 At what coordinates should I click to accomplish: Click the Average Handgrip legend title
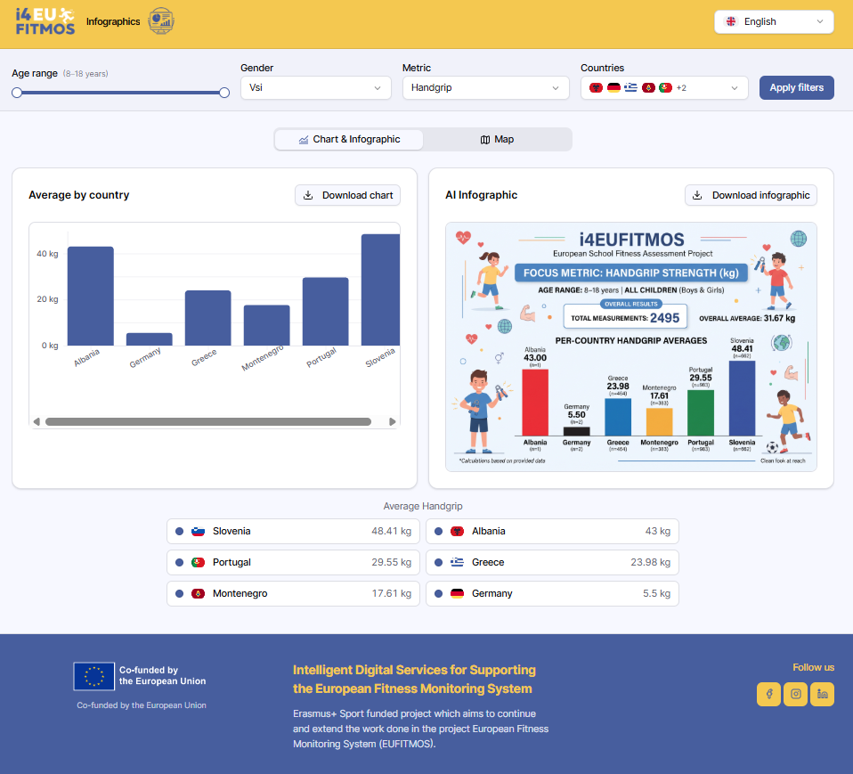point(423,506)
